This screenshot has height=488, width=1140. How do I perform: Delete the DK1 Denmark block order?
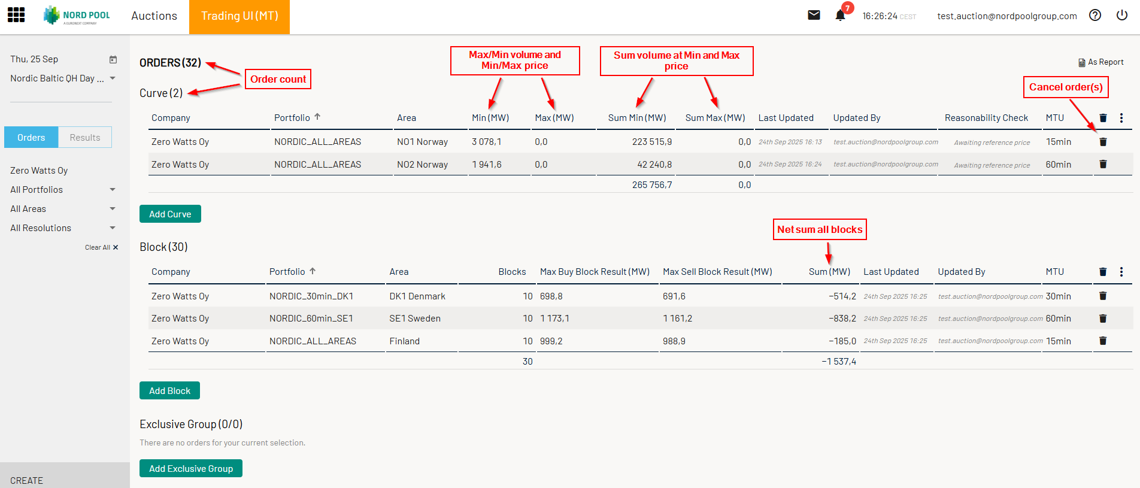tap(1103, 296)
